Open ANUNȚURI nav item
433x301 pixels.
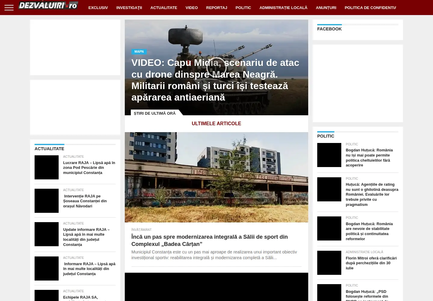click(x=326, y=8)
